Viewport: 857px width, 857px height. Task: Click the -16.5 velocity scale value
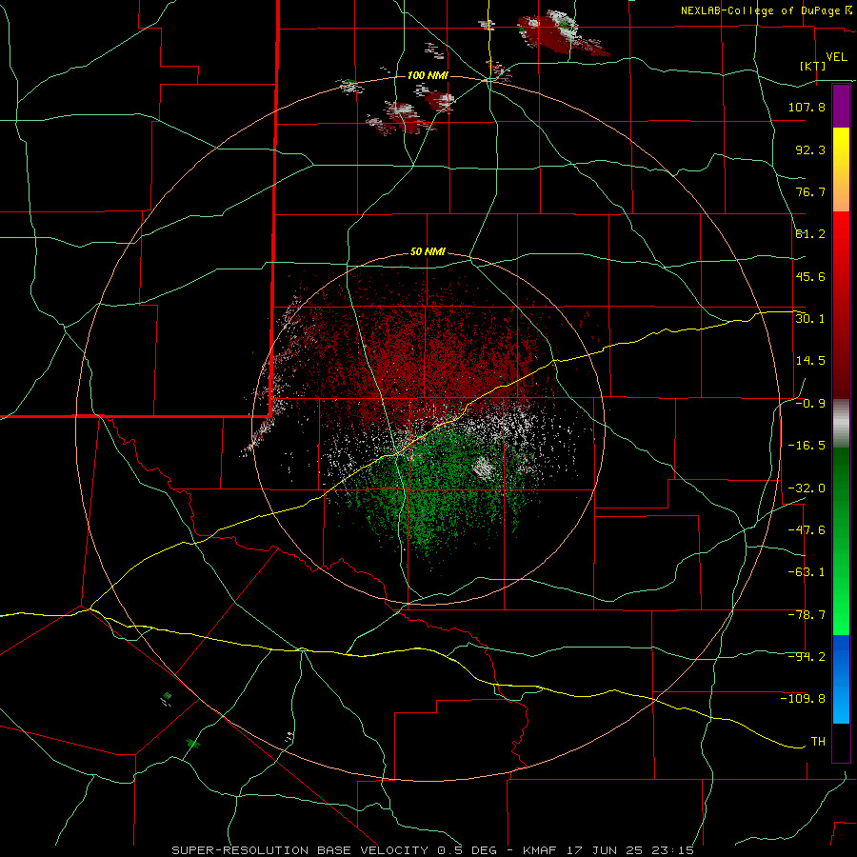click(807, 446)
